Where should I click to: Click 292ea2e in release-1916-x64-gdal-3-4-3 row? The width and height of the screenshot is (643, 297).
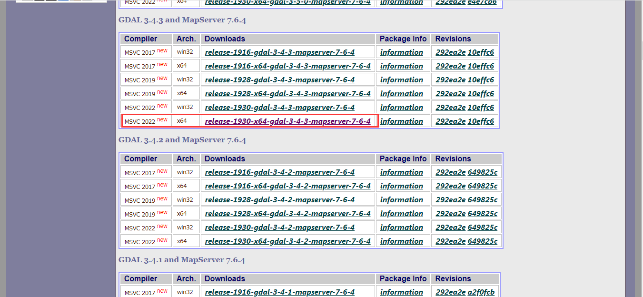pyautogui.click(x=451, y=66)
